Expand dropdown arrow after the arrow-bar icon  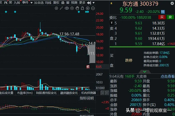94,3
